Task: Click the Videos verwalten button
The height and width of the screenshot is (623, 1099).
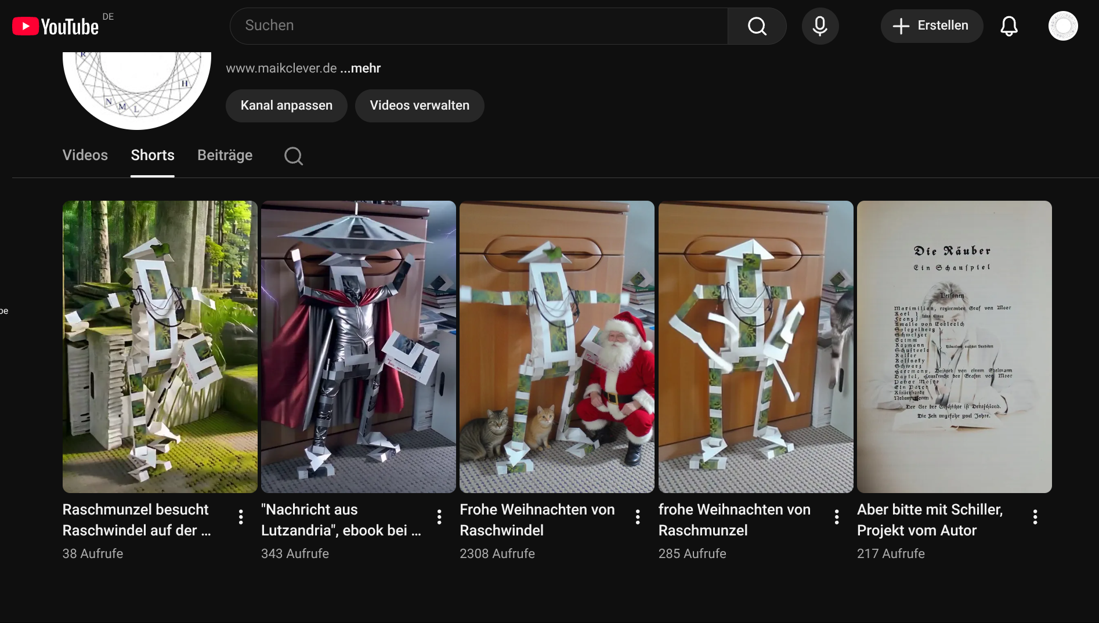Action: point(419,106)
